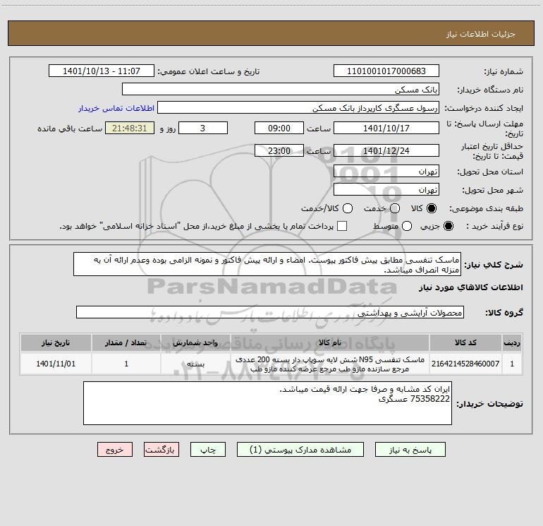Click the بسته unit cell
This screenshot has width=543, height=526.
tap(195, 364)
